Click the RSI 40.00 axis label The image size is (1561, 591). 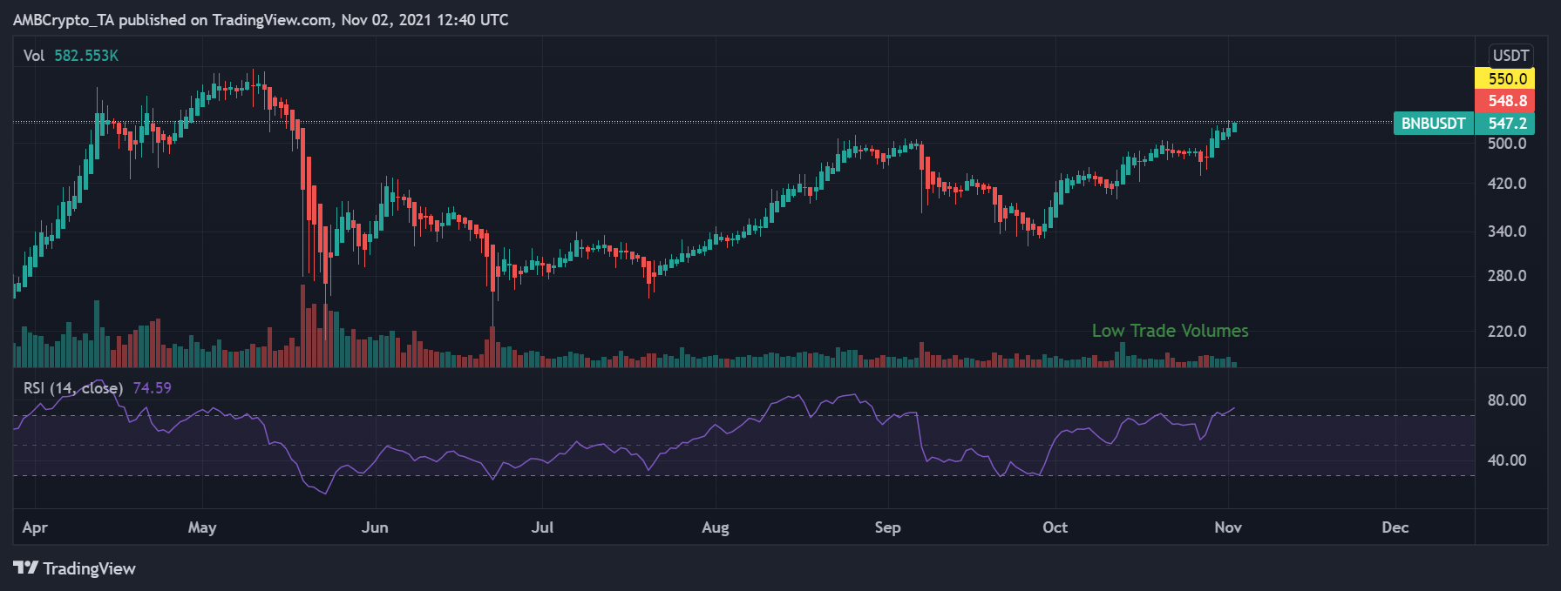pyautogui.click(x=1507, y=460)
